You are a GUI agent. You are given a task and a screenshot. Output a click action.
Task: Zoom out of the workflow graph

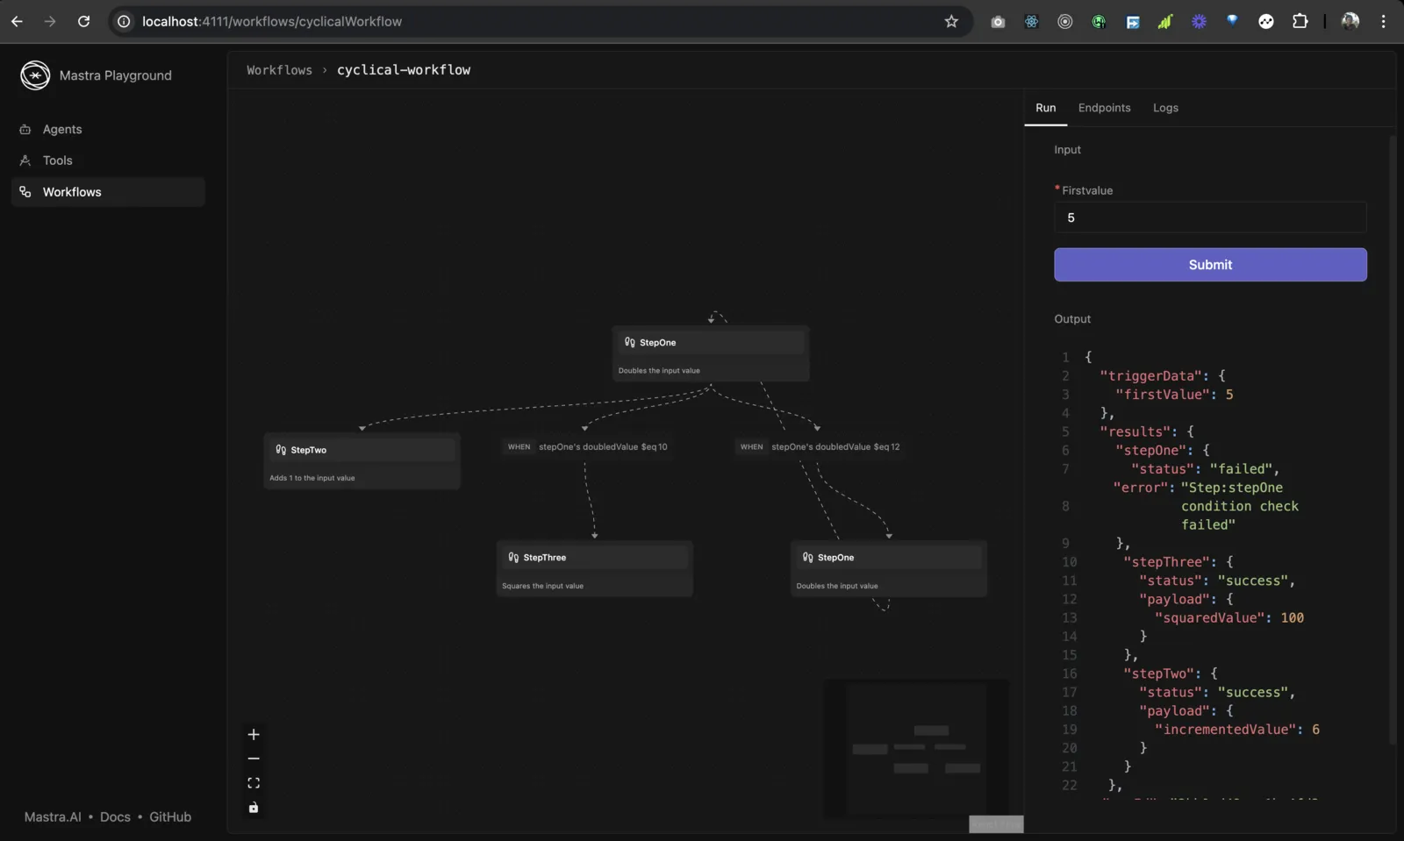click(254, 759)
